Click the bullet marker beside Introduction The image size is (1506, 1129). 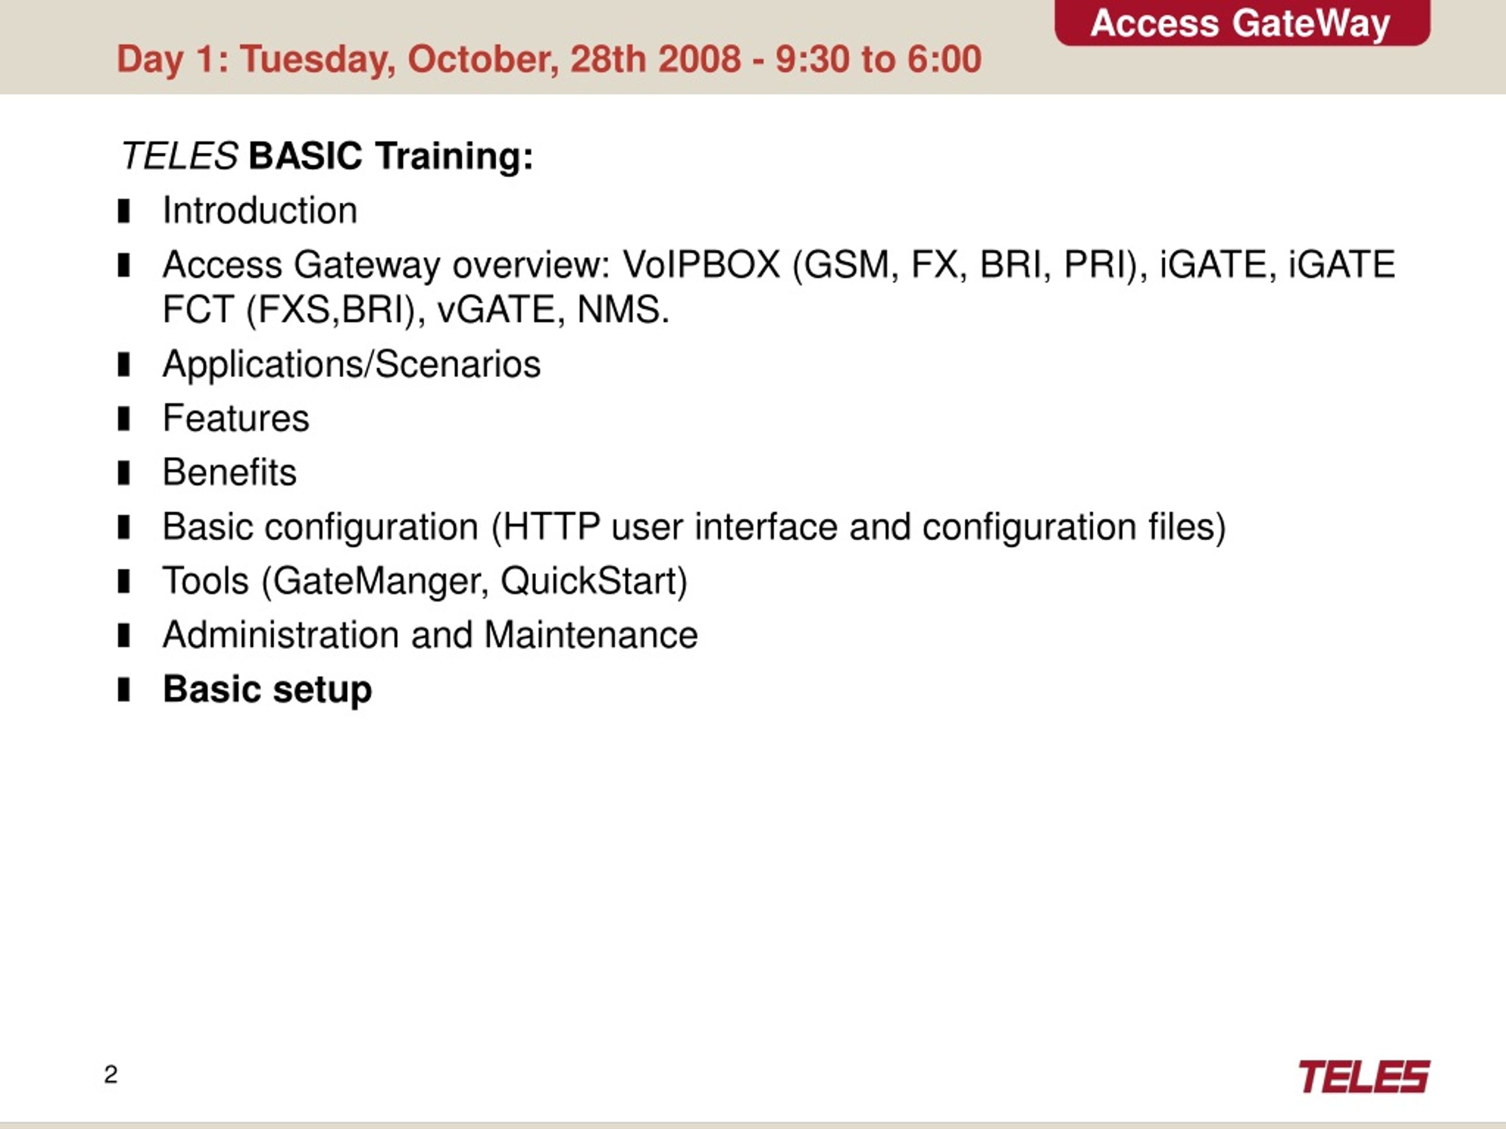(123, 211)
